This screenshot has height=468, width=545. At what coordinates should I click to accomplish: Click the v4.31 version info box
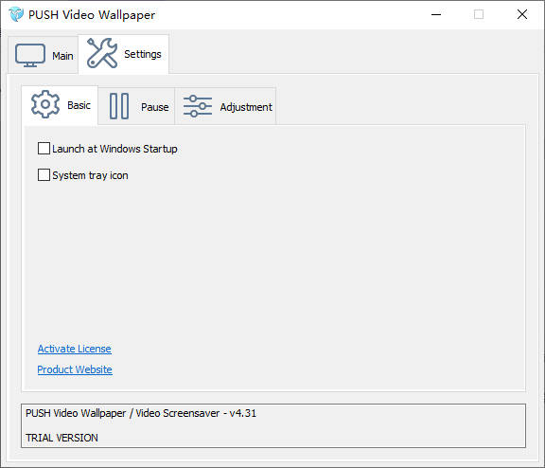click(273, 425)
